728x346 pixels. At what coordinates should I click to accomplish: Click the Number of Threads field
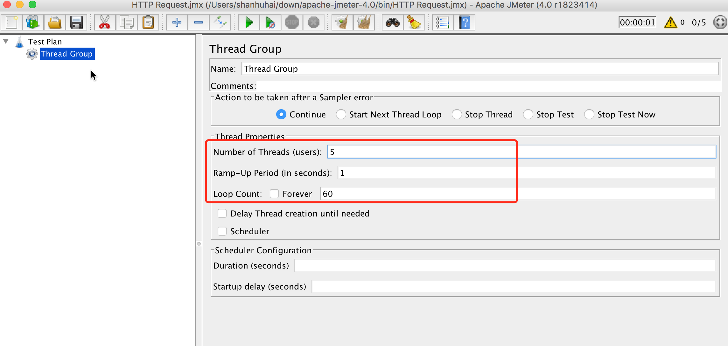(x=522, y=152)
